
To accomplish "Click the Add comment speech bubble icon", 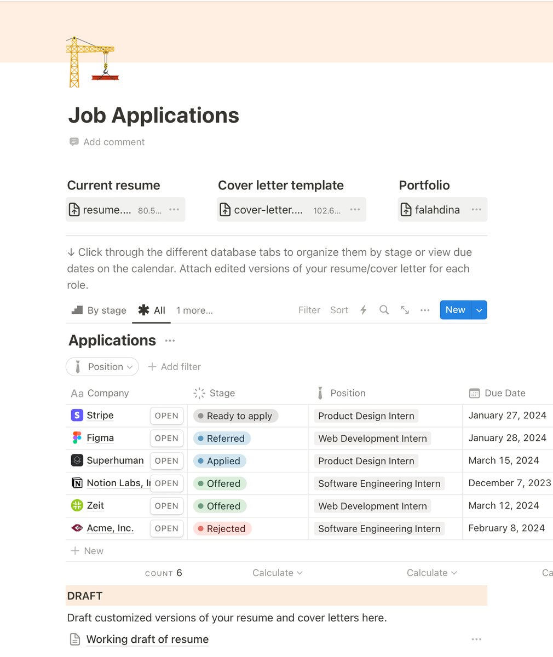I will pos(74,142).
